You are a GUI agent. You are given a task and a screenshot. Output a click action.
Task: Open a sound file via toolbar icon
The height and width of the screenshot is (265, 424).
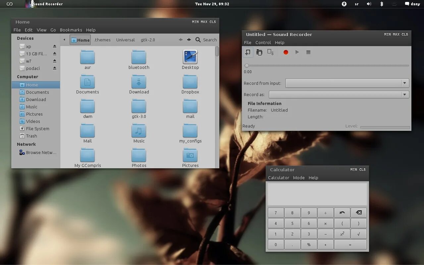(259, 52)
